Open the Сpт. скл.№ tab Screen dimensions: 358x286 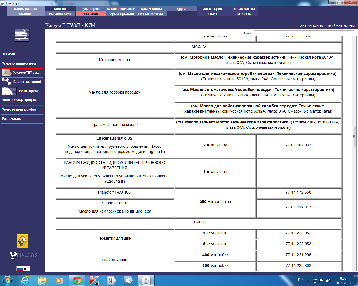[243, 14]
